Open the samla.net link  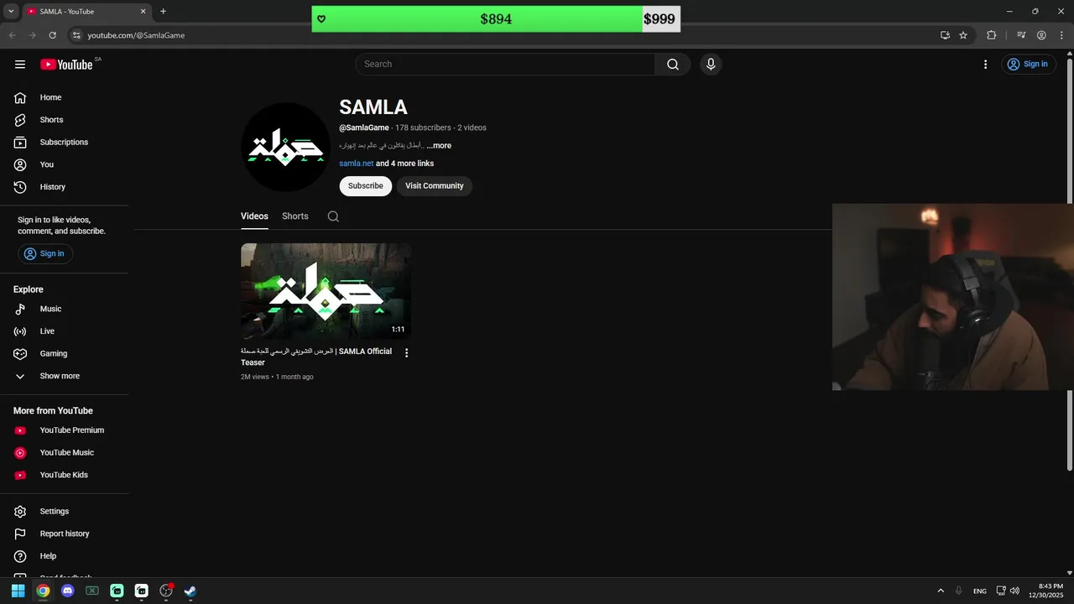click(356, 164)
